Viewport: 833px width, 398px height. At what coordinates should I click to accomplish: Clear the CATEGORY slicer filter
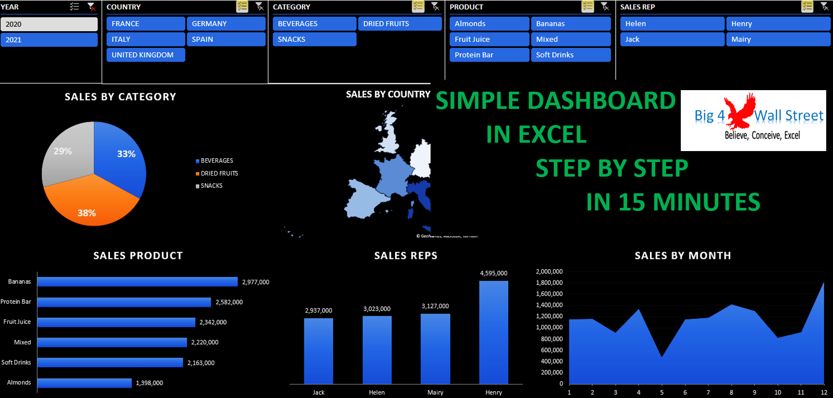(435, 7)
